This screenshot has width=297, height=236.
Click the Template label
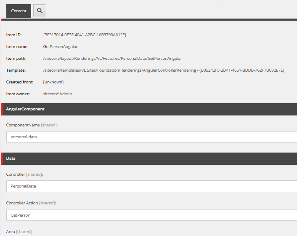(16, 70)
